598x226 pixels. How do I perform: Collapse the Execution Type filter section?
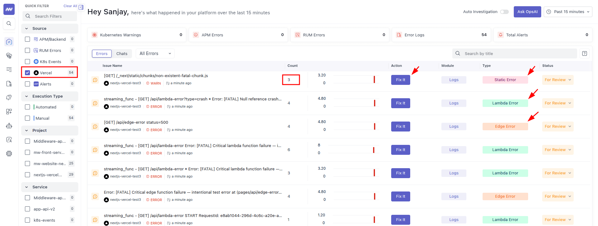tap(50, 96)
